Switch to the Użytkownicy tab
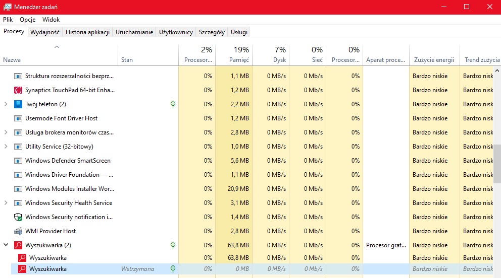The height and width of the screenshot is (278, 501). click(x=176, y=32)
